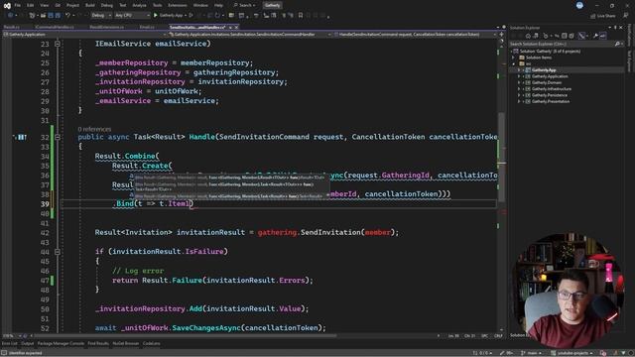The image size is (635, 357).
Task: Open the Any CPU platform dropdown
Action: click(x=132, y=16)
